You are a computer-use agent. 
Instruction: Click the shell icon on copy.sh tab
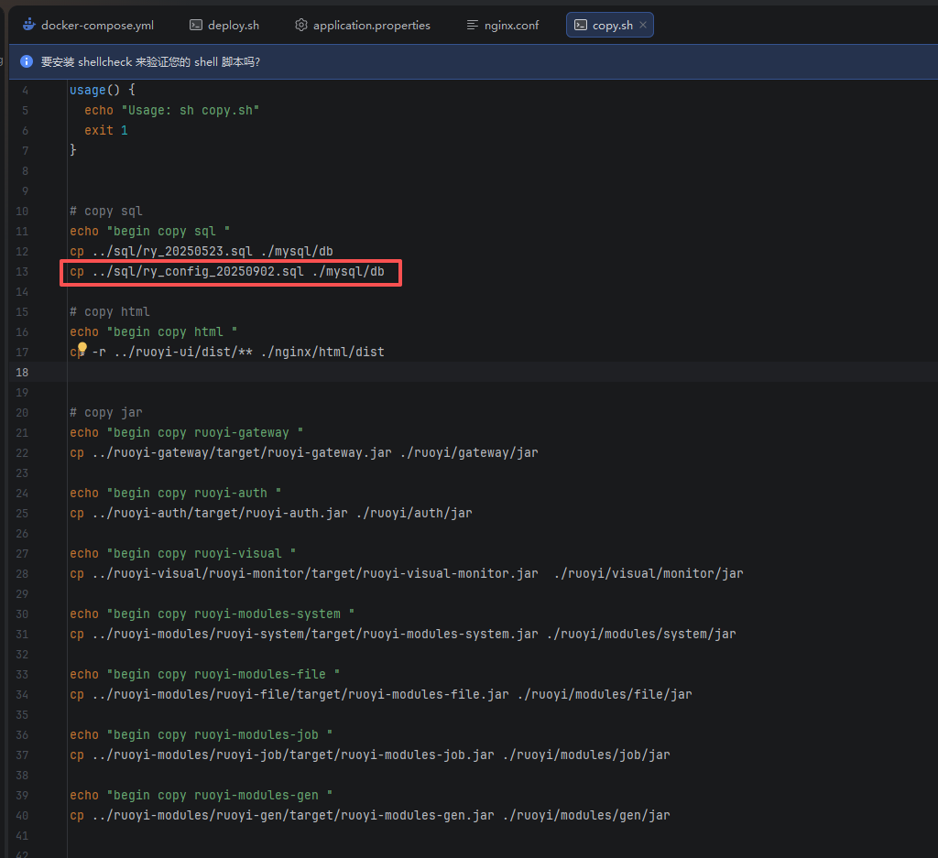click(x=580, y=25)
